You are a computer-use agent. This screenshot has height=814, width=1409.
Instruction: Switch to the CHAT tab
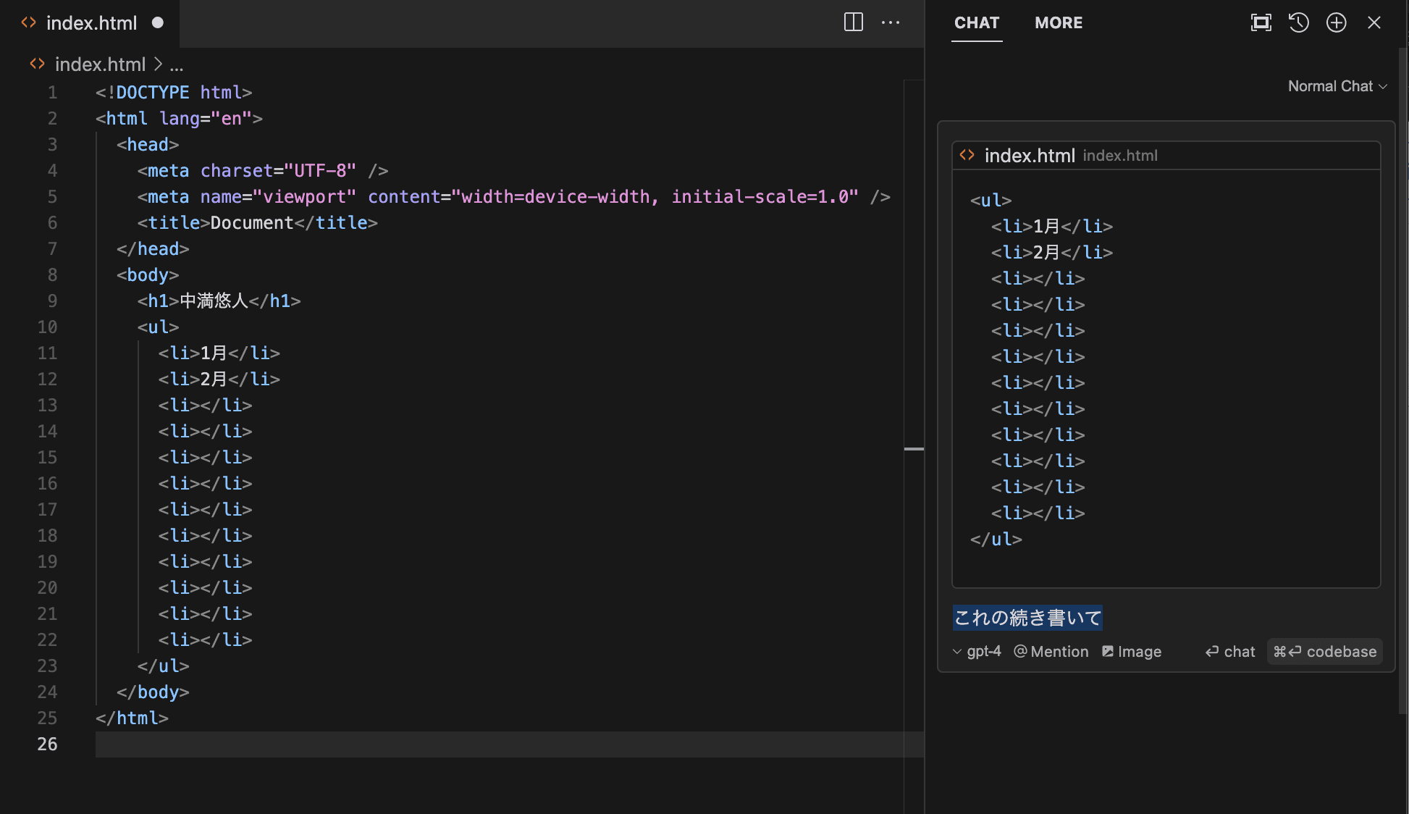point(976,22)
